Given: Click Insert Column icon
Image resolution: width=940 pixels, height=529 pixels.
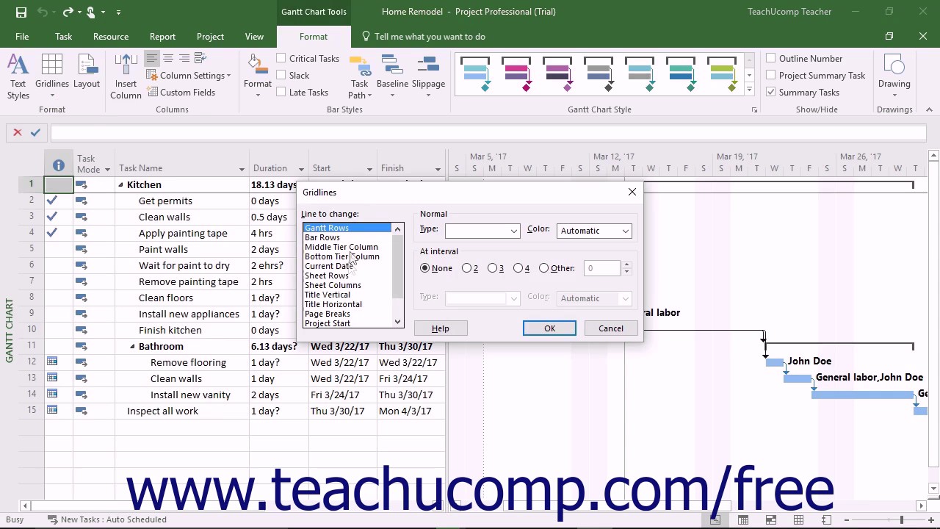Looking at the screenshot, I should click(x=126, y=76).
